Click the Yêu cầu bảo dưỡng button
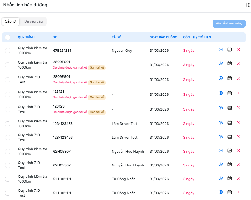 point(229,23)
